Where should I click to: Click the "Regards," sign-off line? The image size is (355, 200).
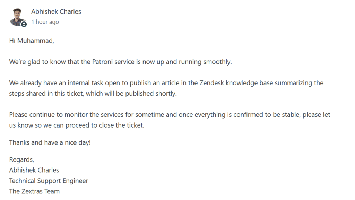click(21, 160)
